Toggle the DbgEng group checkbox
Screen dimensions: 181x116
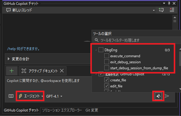[101, 50]
